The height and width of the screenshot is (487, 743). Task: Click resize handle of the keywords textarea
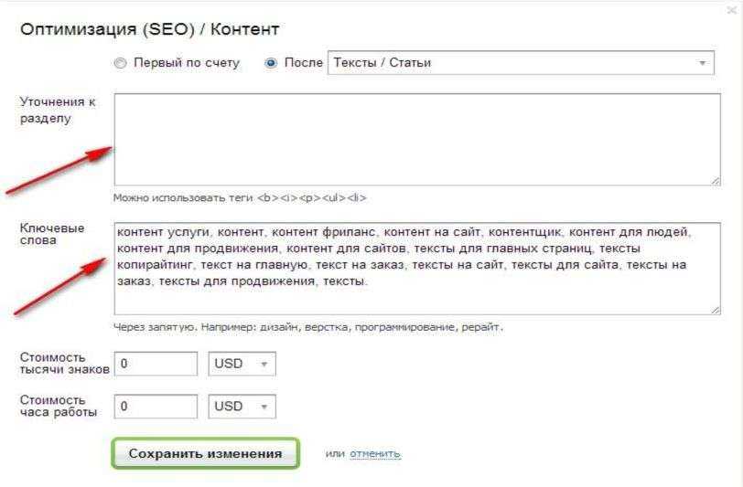(715, 310)
